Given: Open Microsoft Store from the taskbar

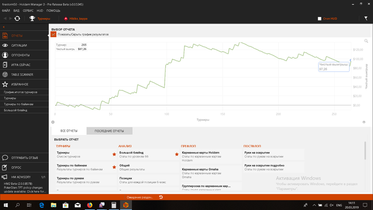Looking at the screenshot, I should point(66,205).
